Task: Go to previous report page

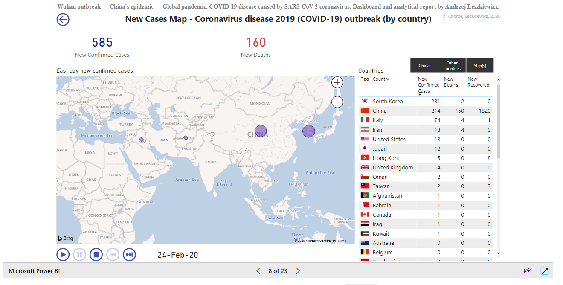Action: click(x=258, y=271)
